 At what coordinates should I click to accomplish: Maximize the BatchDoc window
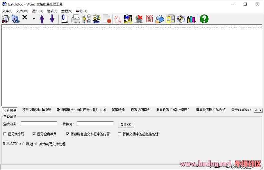245,4
